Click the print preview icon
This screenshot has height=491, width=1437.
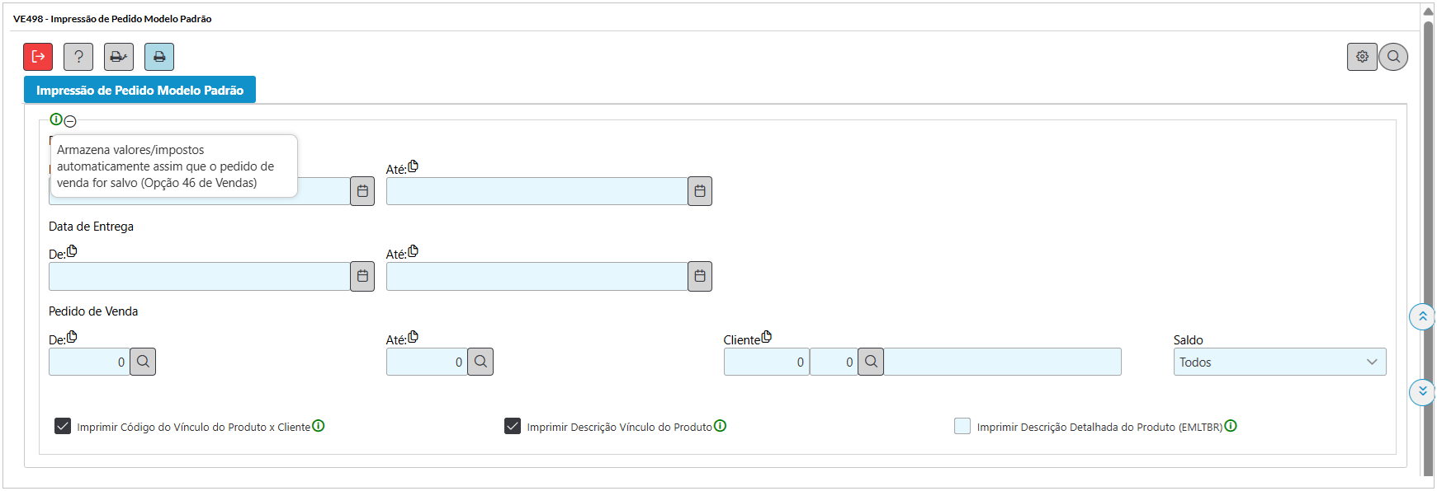[119, 57]
